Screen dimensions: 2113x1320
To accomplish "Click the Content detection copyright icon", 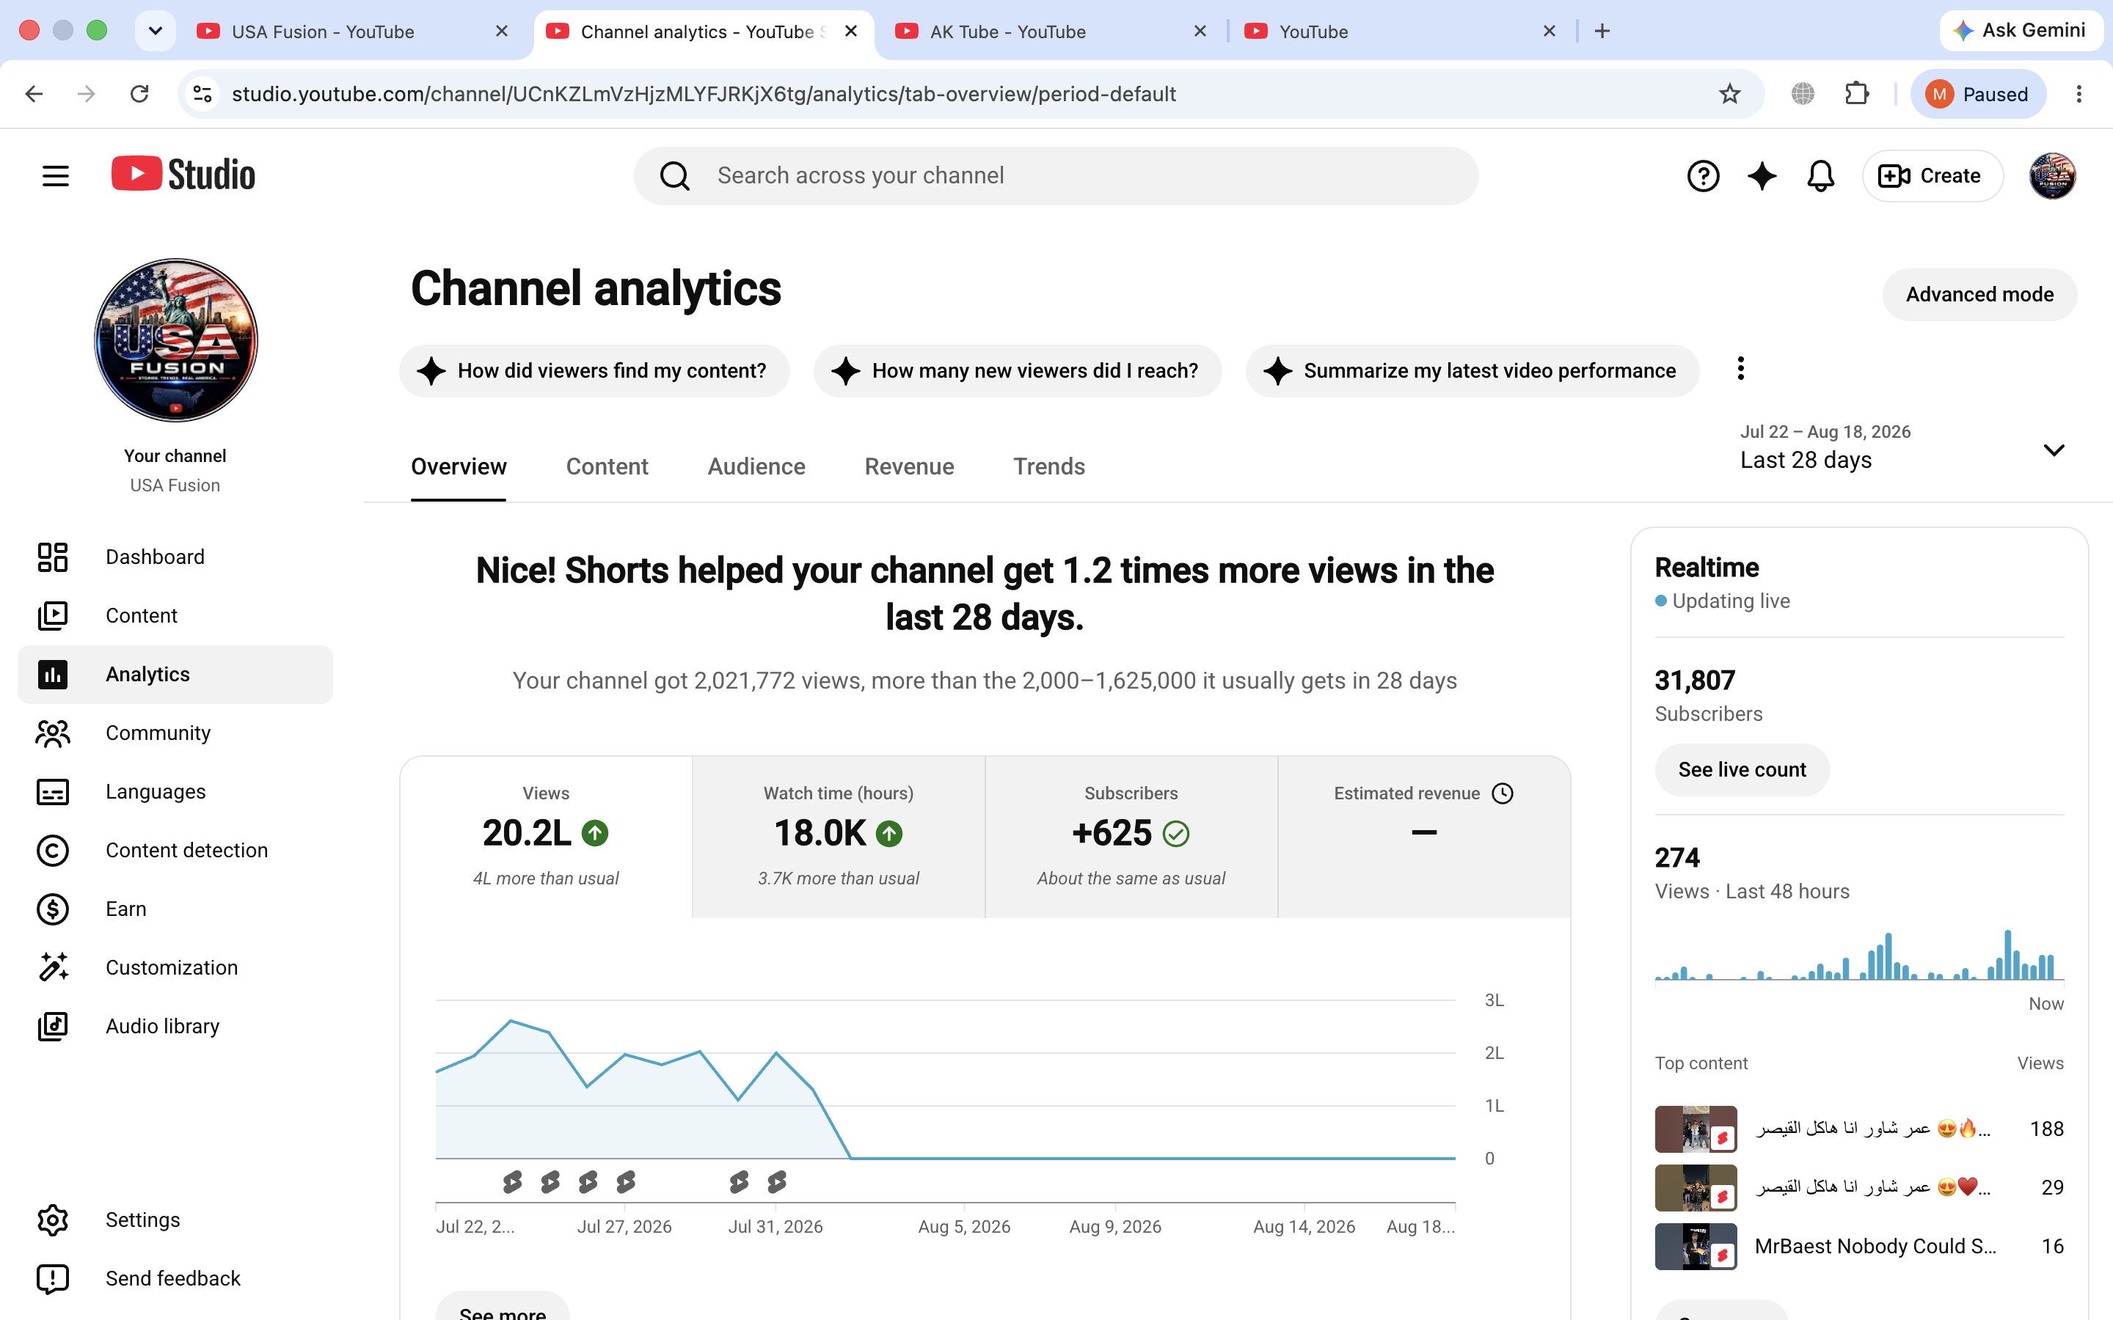I will point(52,851).
